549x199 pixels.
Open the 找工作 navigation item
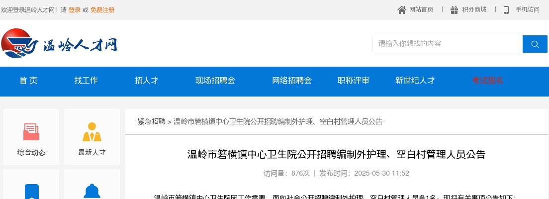tap(86, 81)
